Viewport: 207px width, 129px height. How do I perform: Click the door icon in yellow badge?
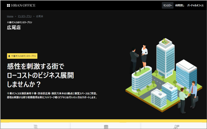pyautogui.click(x=9, y=56)
